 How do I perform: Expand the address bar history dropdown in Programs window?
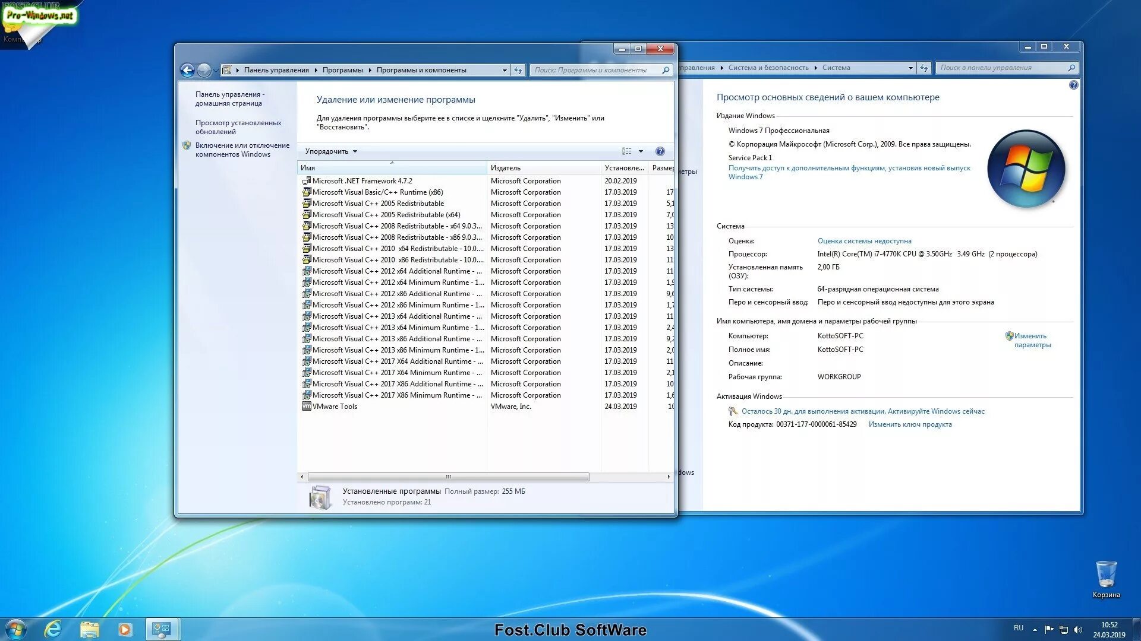coord(505,71)
